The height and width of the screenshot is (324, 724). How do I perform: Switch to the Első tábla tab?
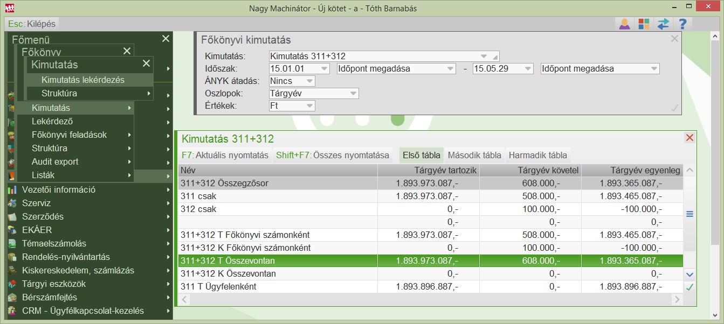(421, 155)
